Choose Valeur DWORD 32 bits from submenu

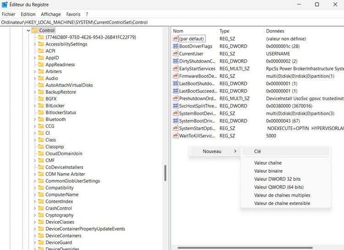tap(277, 179)
